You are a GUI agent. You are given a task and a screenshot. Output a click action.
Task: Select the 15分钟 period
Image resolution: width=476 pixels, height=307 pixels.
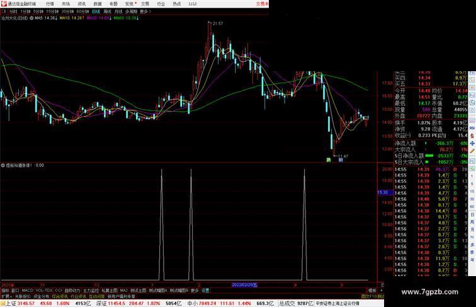(52, 11)
